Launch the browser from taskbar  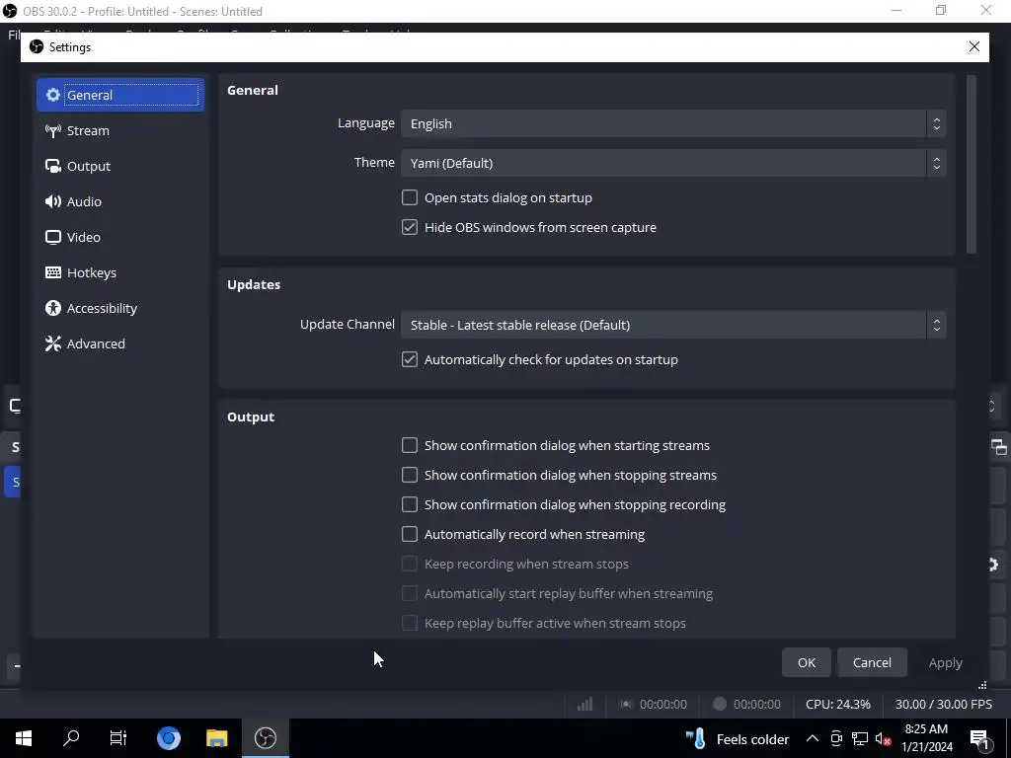click(168, 738)
